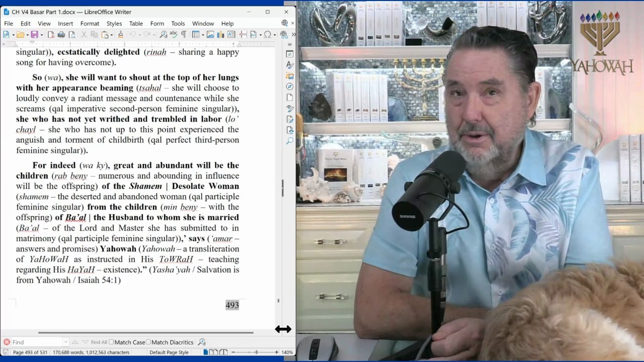This screenshot has width=644, height=362.
Task: Expand Find search history dropdown
Action: pos(65,342)
